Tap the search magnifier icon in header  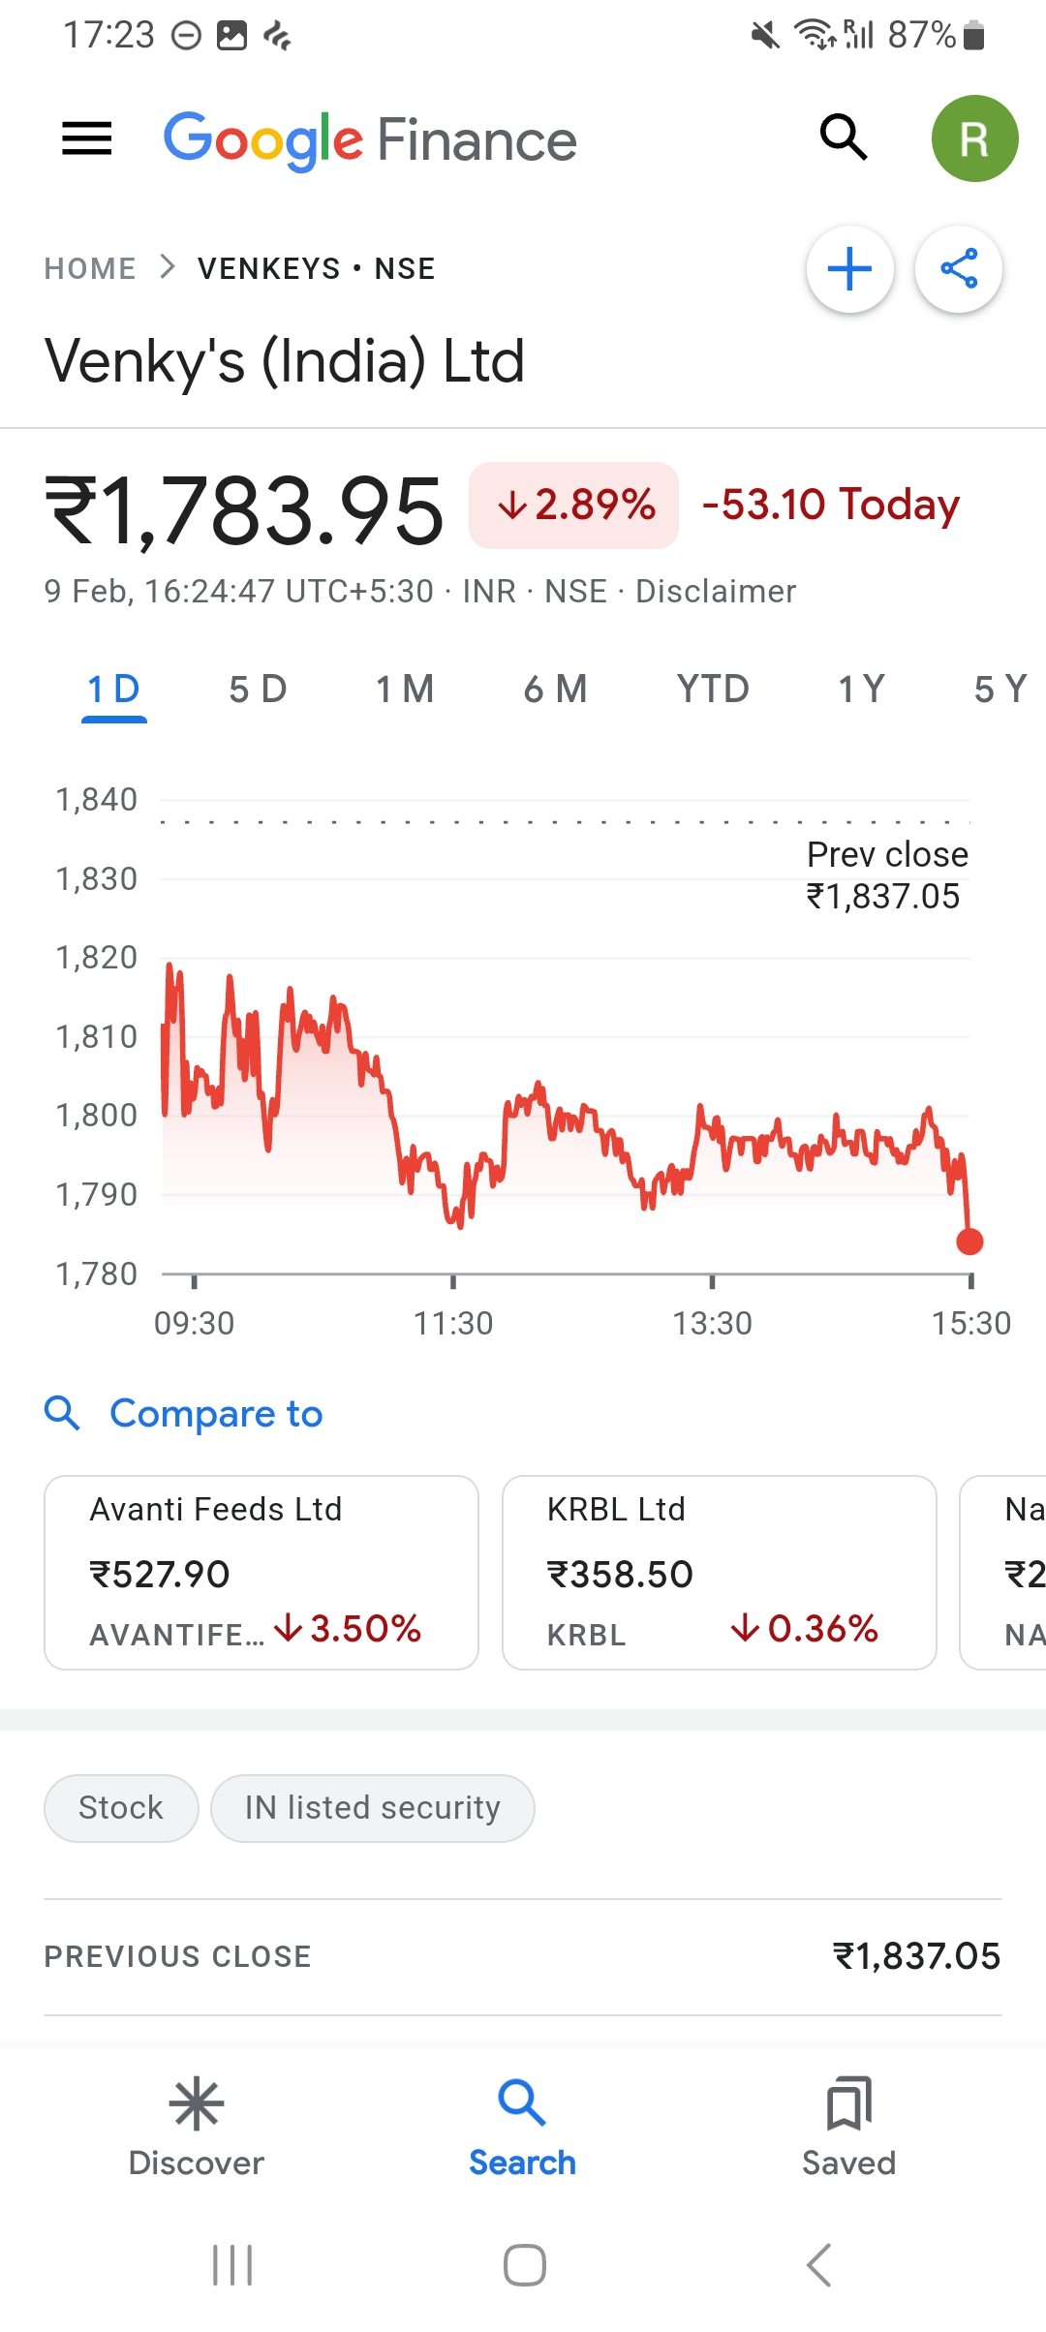(843, 138)
